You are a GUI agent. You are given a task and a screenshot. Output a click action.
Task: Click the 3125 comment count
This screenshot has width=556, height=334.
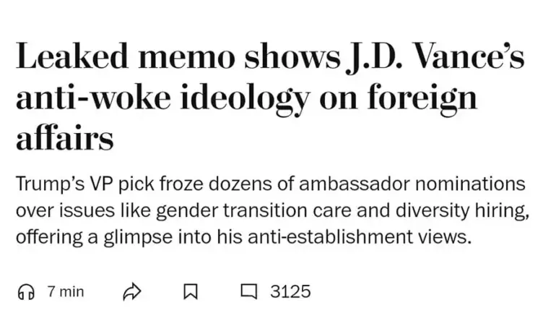click(290, 292)
